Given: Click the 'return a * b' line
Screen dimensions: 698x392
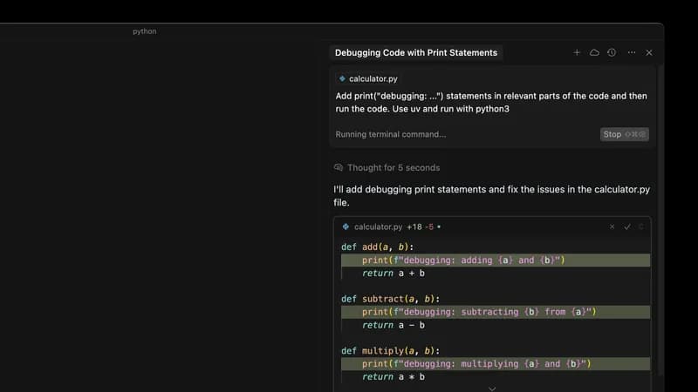Looking at the screenshot, I should click(x=393, y=377).
